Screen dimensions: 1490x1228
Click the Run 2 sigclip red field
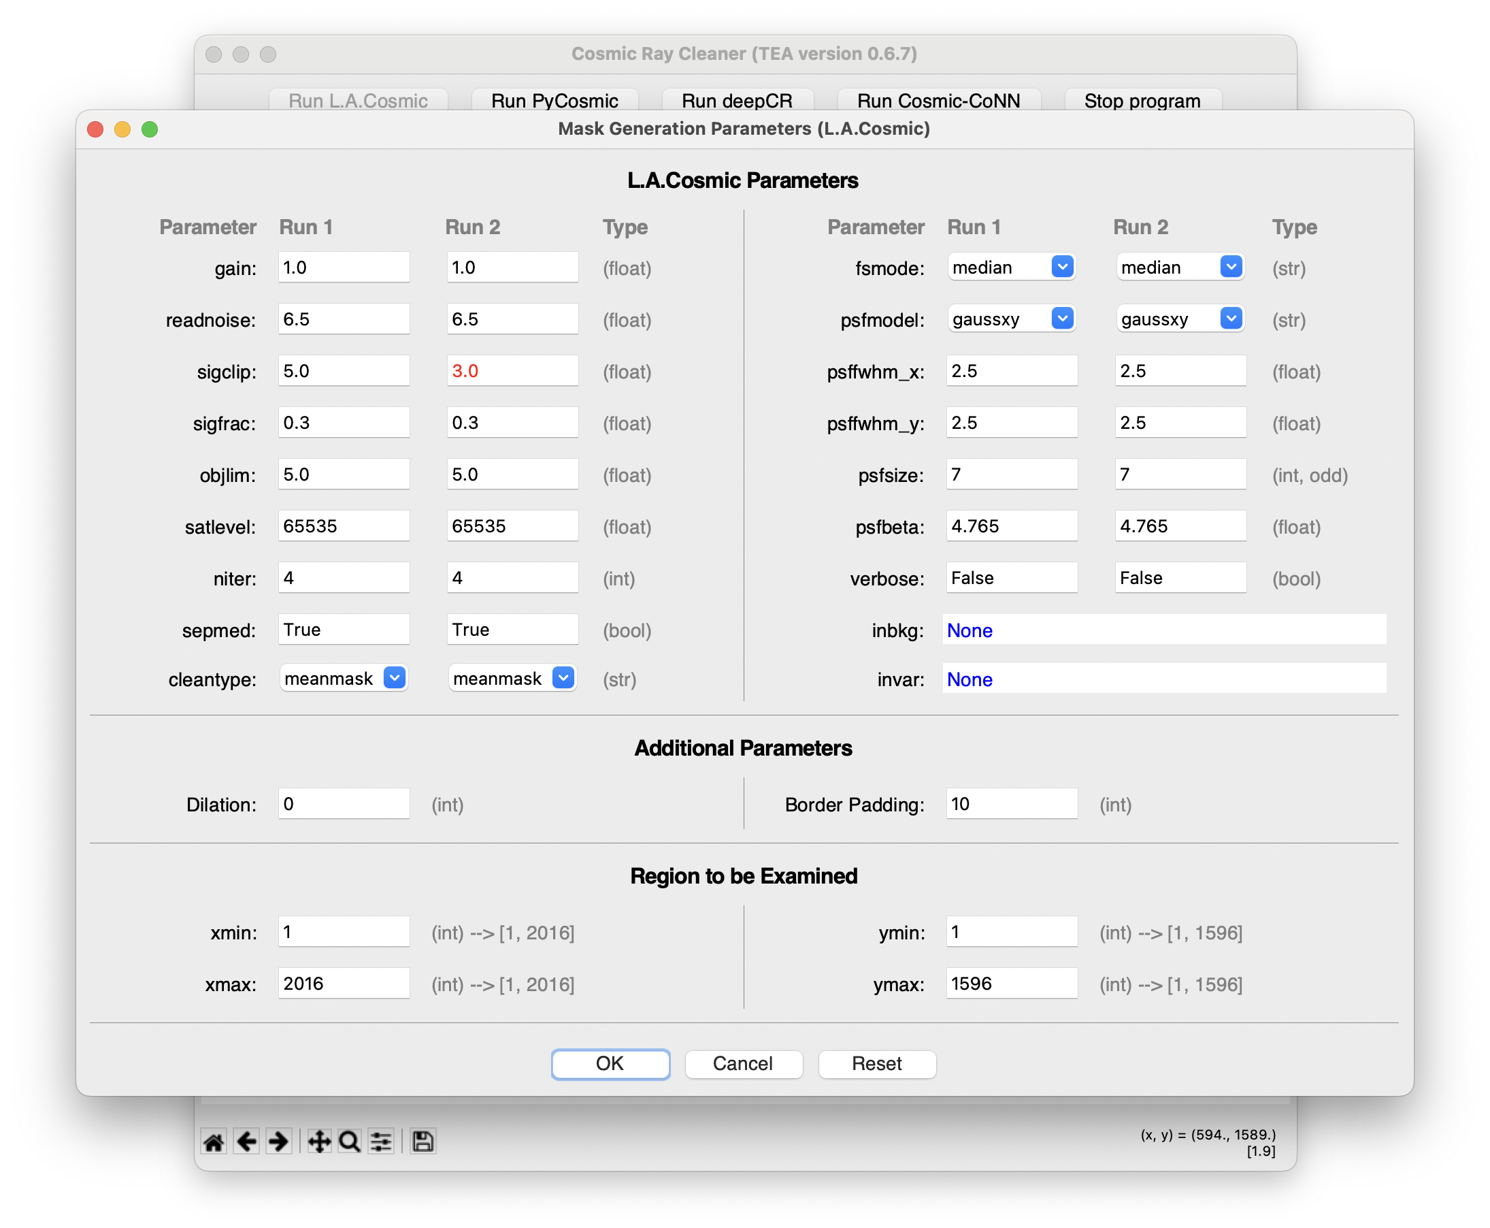click(x=512, y=371)
